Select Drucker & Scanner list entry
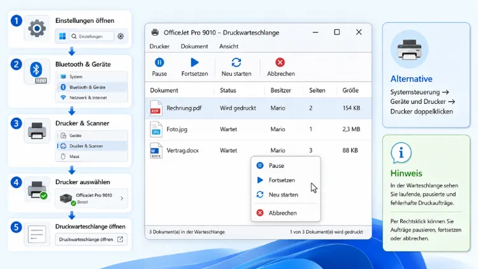Viewport: 478px width, 269px height. pos(91,146)
